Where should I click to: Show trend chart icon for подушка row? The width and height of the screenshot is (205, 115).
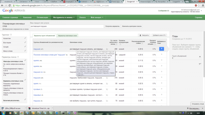pyautogui.click(x=107, y=78)
